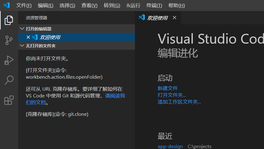Click the [克隆存储库] git.clone text

[57, 114]
